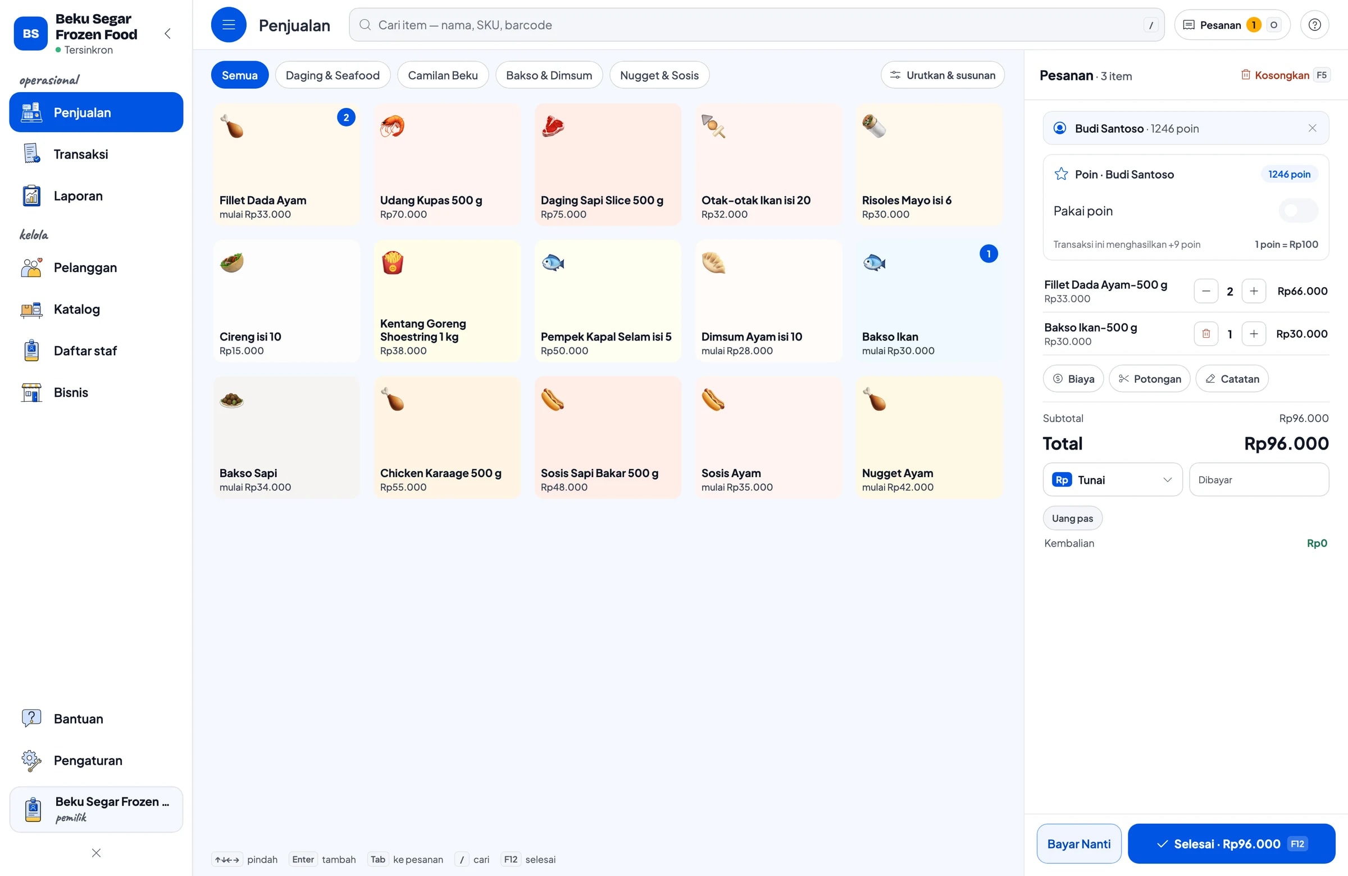Open the hamburger menu button
Image resolution: width=1348 pixels, height=876 pixels.
pyautogui.click(x=228, y=25)
